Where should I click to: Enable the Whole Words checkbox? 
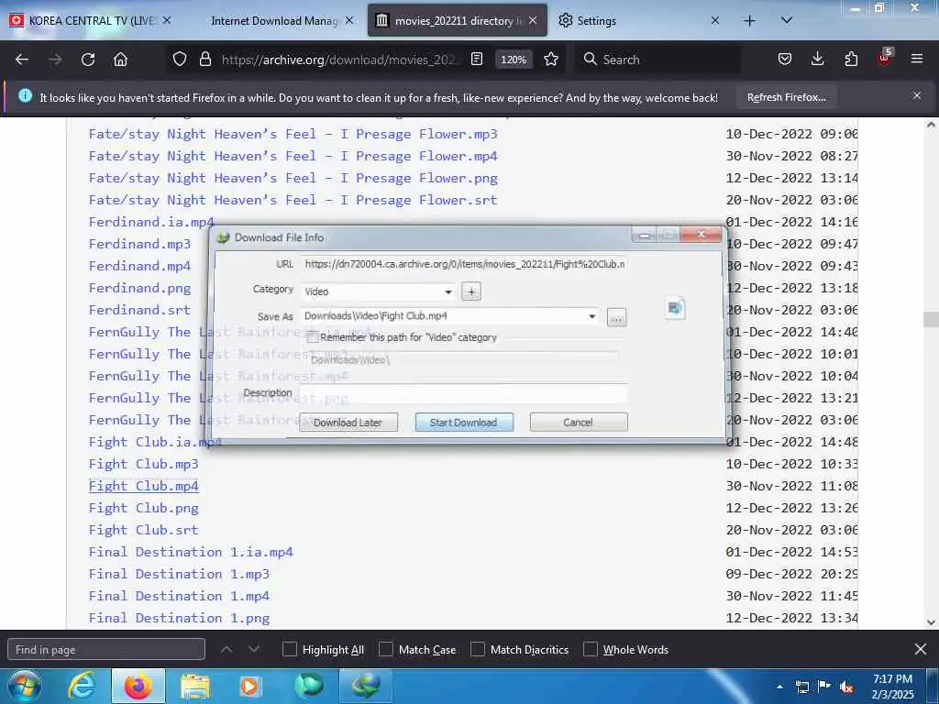[x=591, y=650]
